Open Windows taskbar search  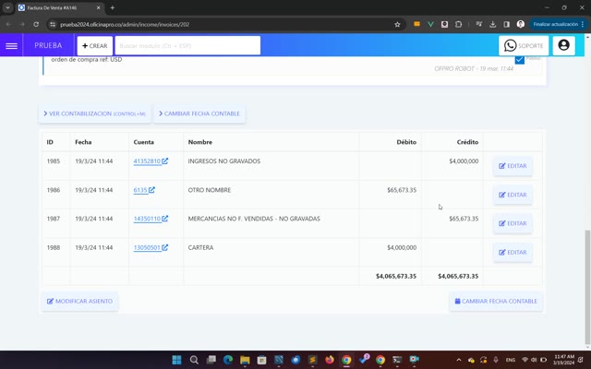(194, 360)
